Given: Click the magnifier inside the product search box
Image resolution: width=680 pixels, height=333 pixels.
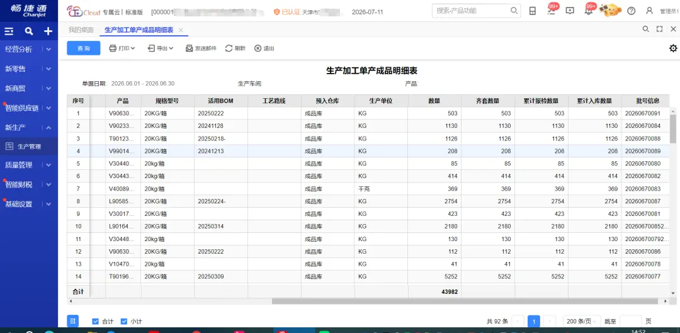Looking at the screenshot, I should pos(514,11).
